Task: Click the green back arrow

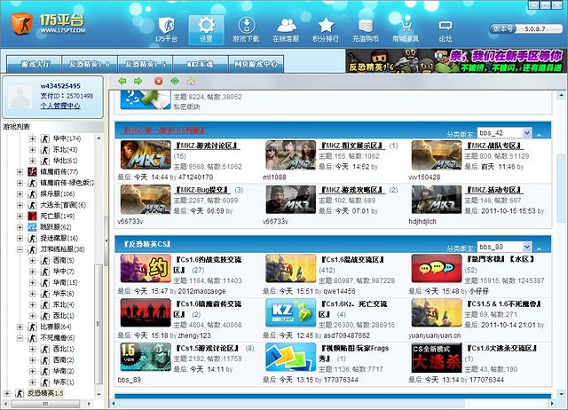Action: (x=122, y=81)
